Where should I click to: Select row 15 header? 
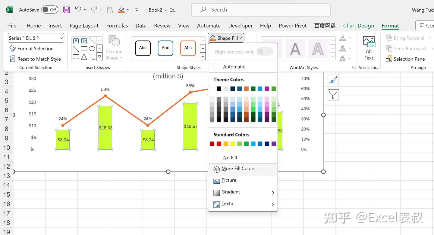tap(6, 195)
